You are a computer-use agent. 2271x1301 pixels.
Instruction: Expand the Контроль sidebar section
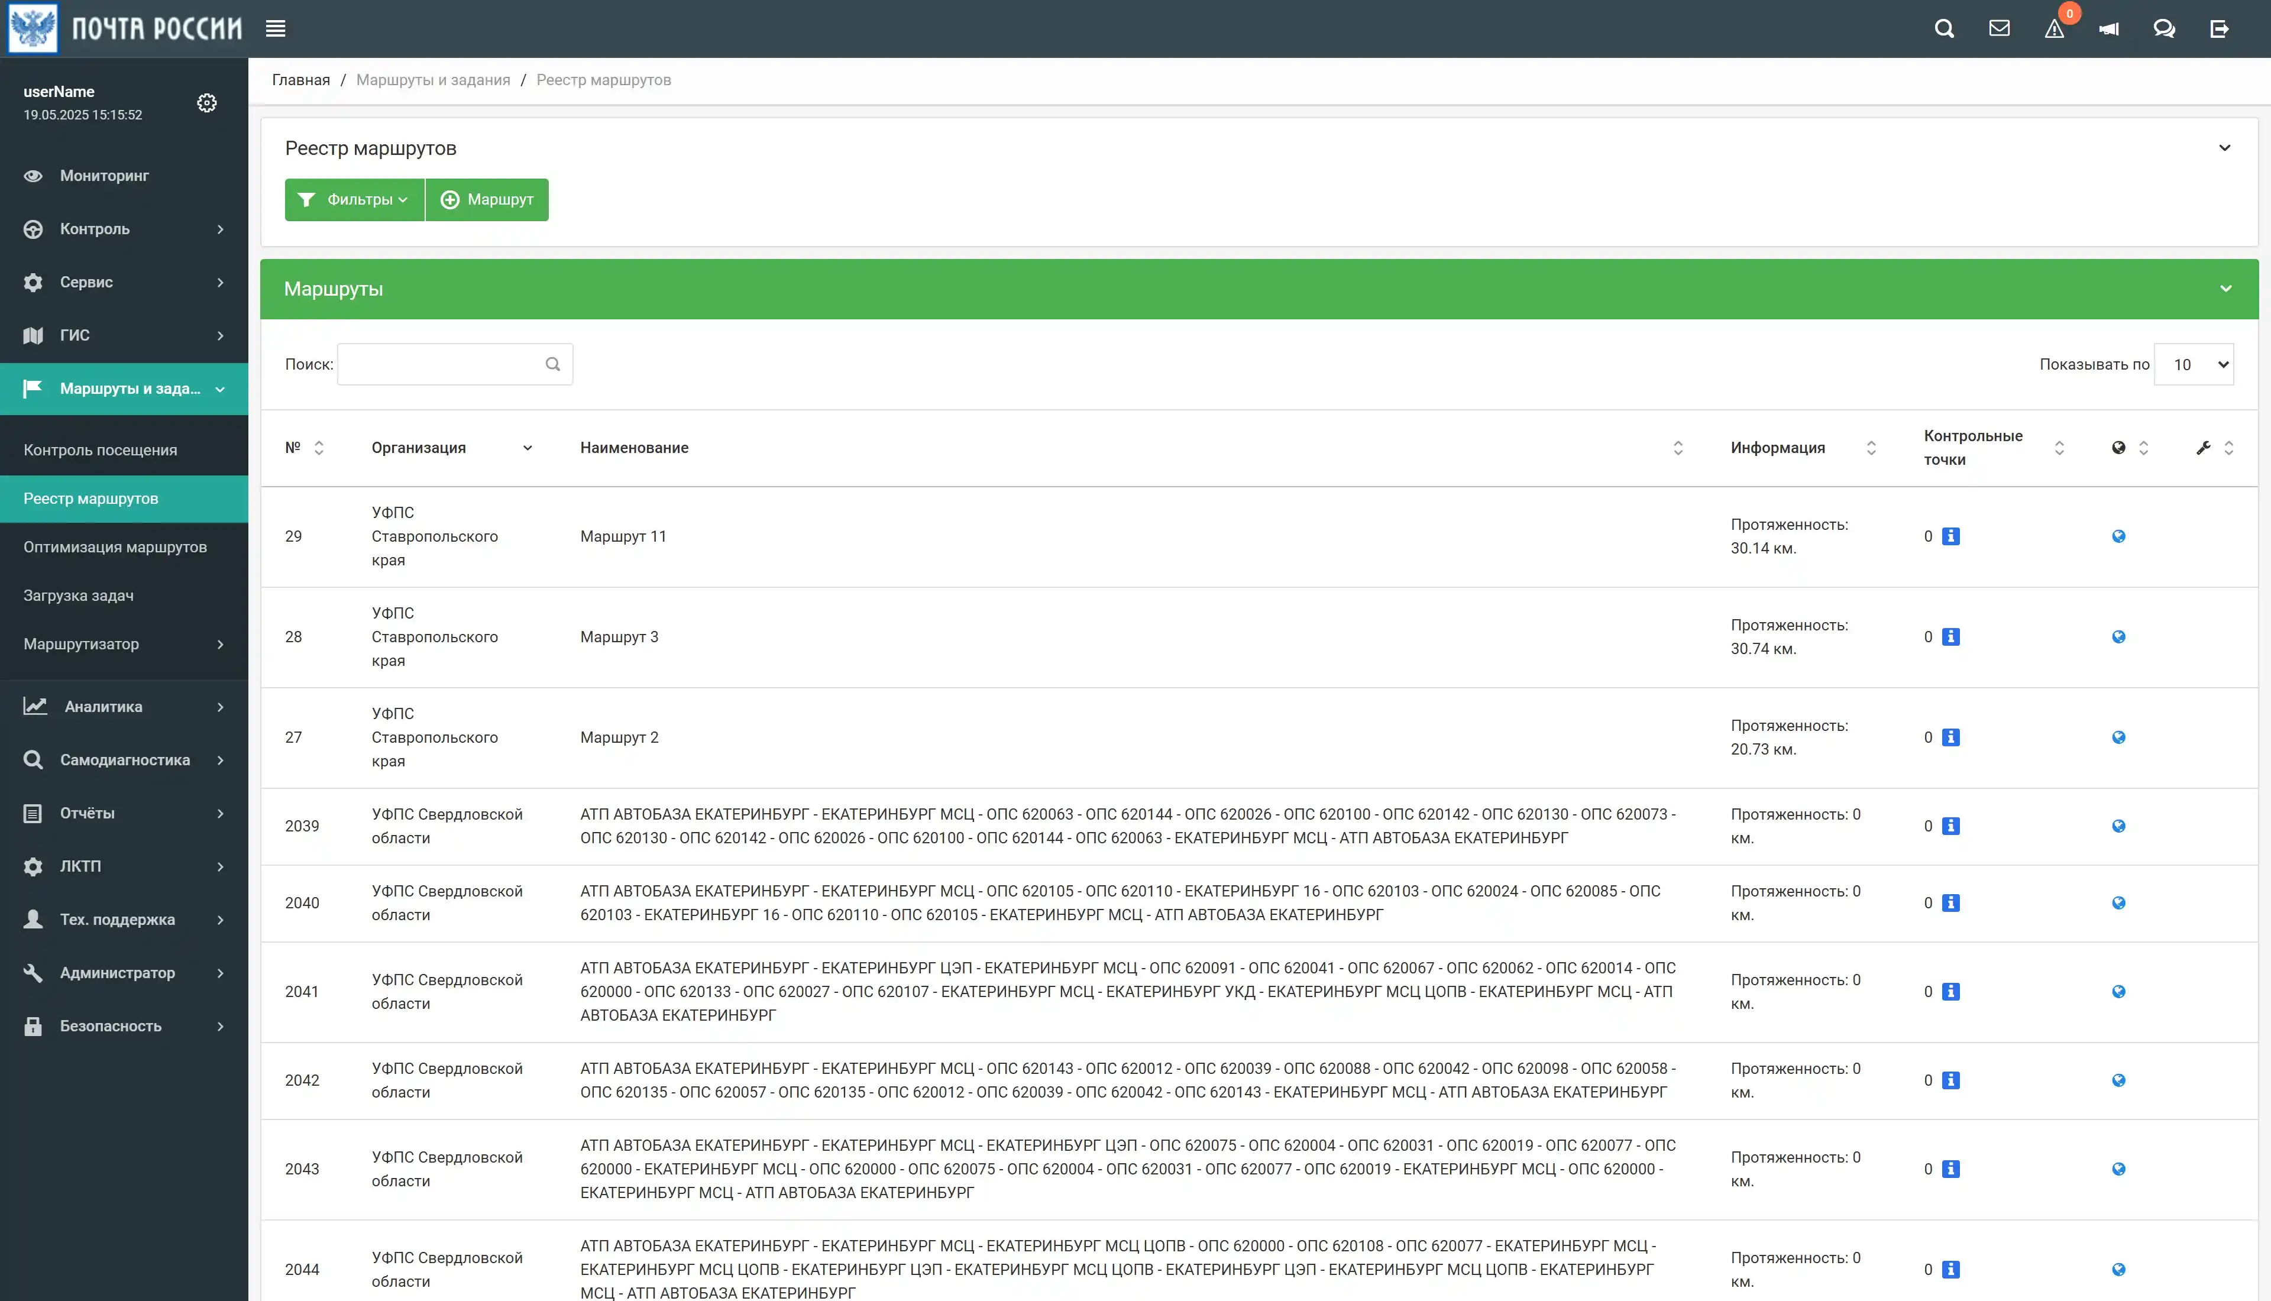(124, 229)
